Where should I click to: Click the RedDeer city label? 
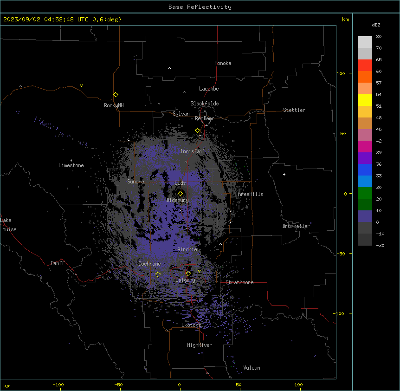coord(204,118)
